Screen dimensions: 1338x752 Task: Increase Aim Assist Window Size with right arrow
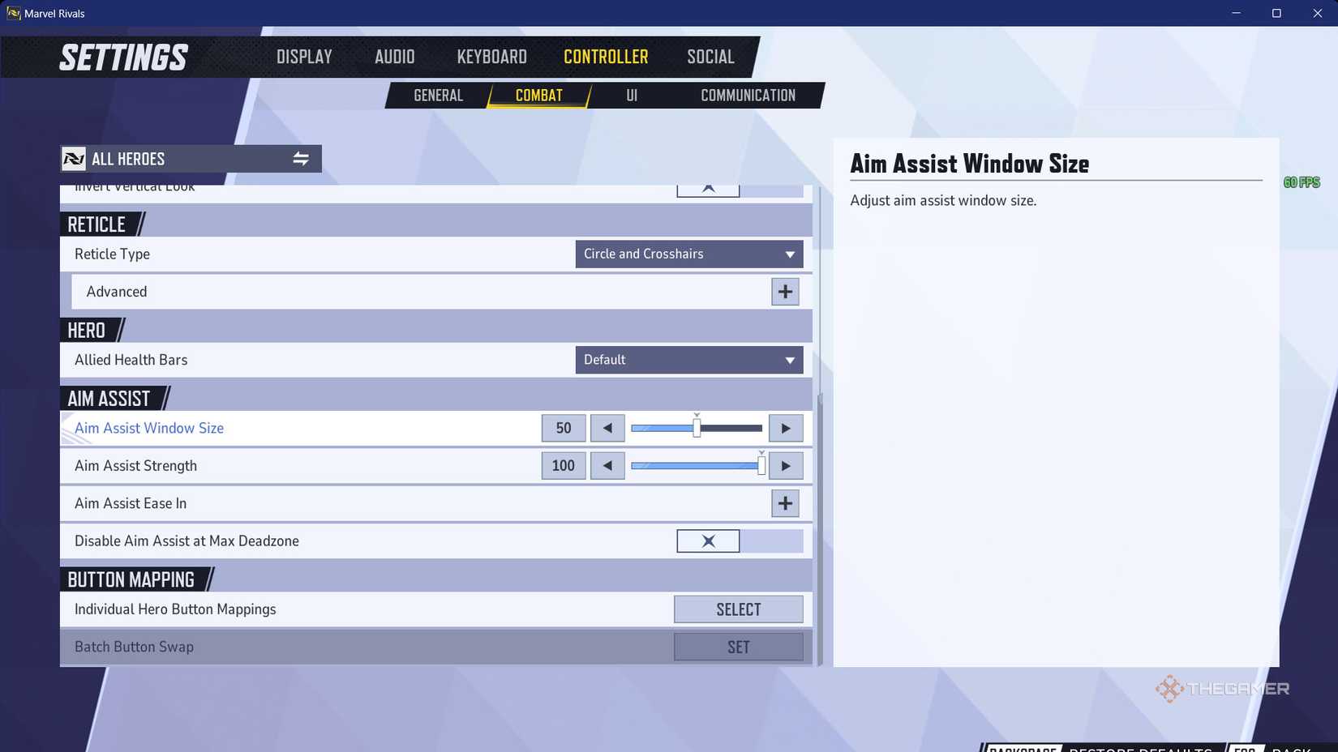click(x=786, y=428)
